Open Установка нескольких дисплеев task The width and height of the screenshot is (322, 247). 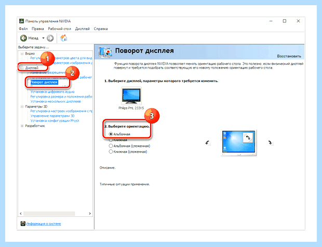click(x=56, y=101)
